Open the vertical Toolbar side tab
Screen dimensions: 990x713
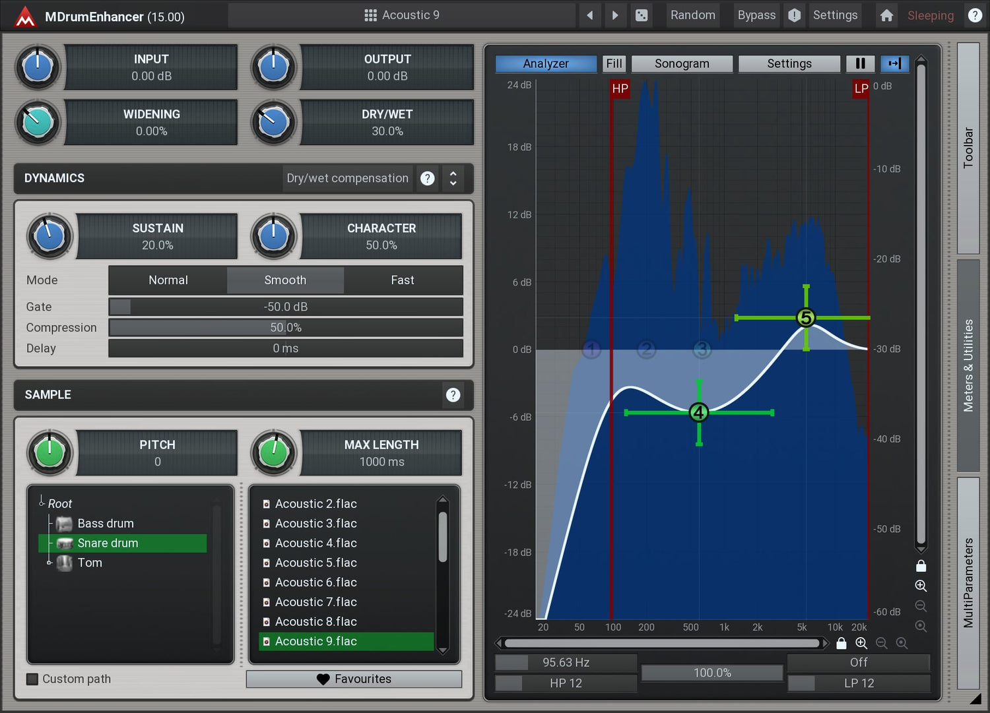tap(968, 148)
